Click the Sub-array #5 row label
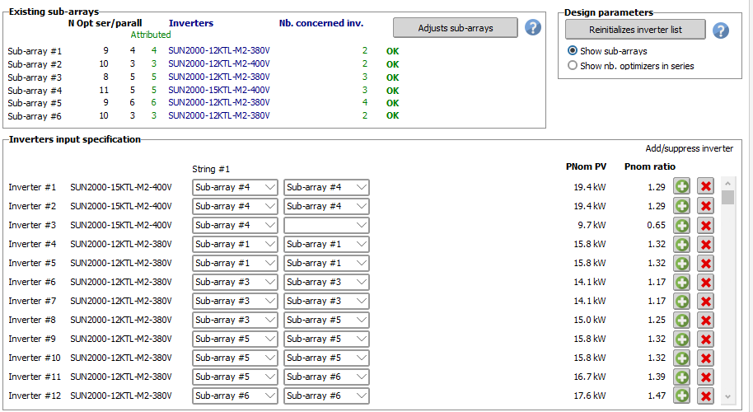 point(35,103)
